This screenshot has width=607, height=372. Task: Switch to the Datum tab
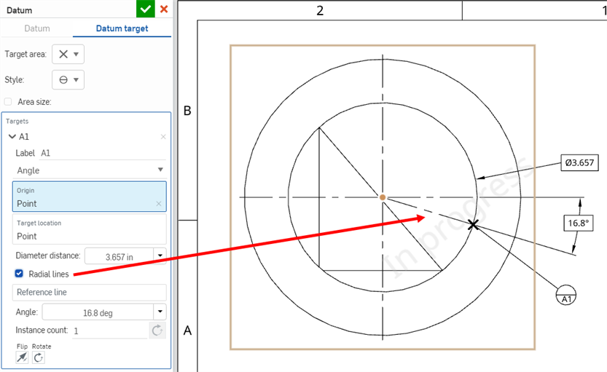click(x=37, y=28)
